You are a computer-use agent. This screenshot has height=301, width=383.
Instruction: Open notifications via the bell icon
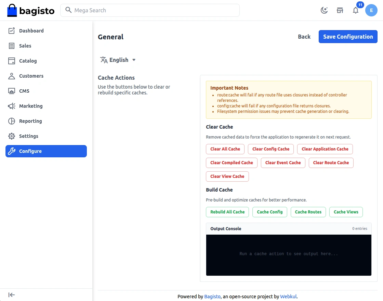coord(356,11)
